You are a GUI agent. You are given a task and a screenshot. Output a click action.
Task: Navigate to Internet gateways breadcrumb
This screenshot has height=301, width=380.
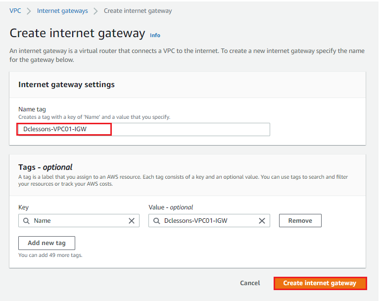pyautogui.click(x=62, y=11)
